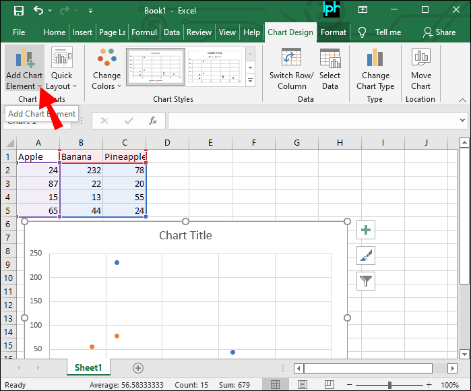The height and width of the screenshot is (391, 471).
Task: Open the Review ribbon tab
Action: 199,32
